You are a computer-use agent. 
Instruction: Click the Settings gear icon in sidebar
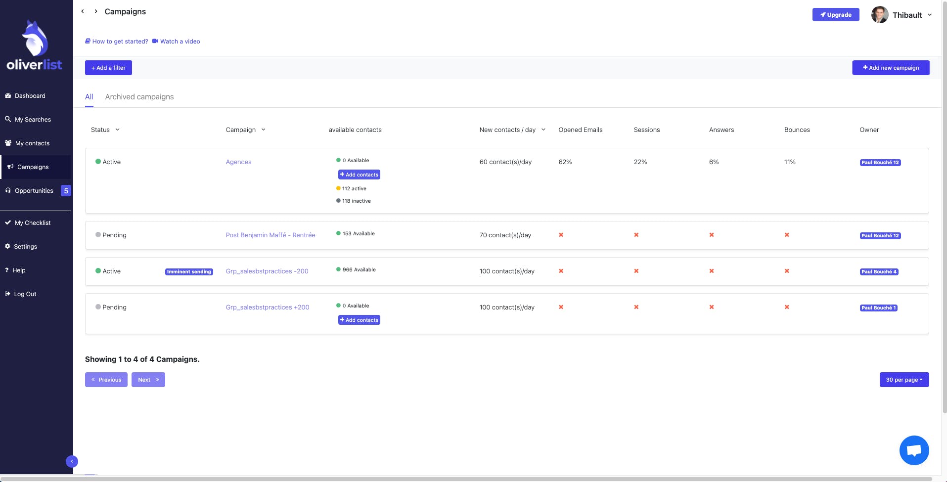tap(8, 246)
